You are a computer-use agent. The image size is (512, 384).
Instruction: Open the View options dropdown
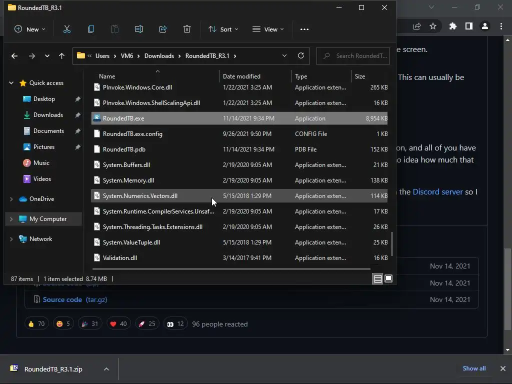pyautogui.click(x=268, y=29)
